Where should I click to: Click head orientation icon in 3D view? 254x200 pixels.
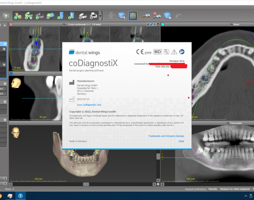[x=16, y=132]
